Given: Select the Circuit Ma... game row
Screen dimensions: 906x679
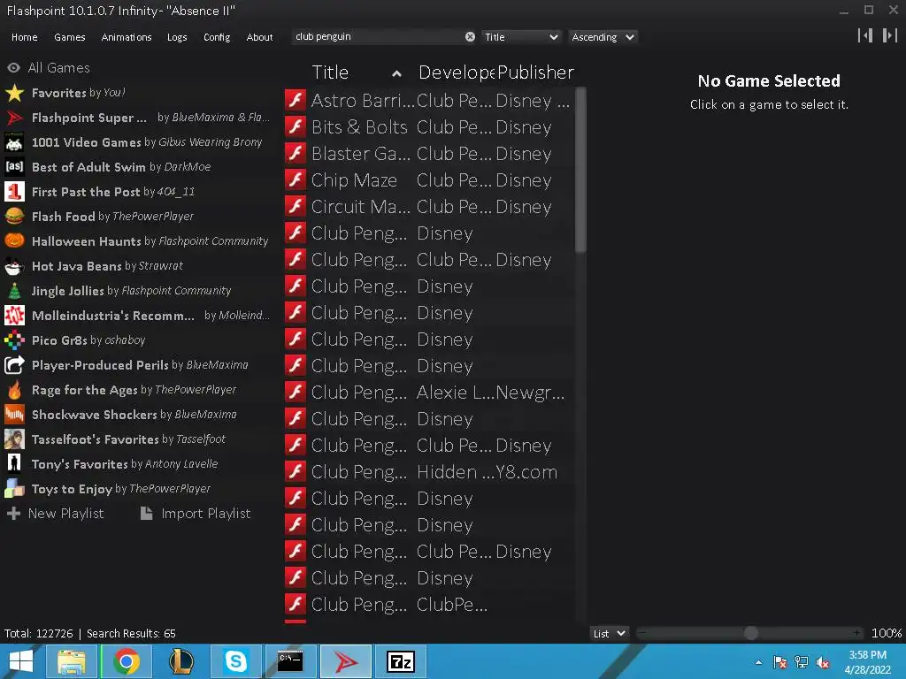Looking at the screenshot, I should point(429,206).
